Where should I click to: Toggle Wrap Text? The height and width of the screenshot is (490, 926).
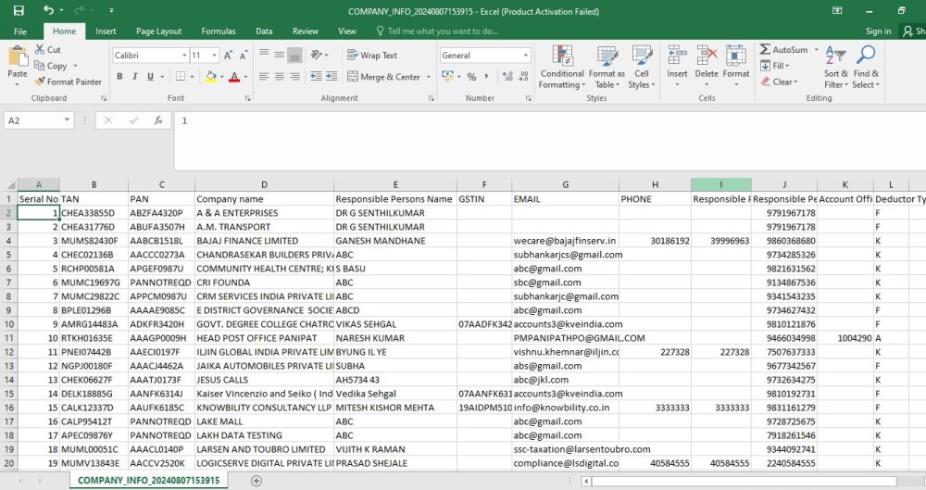[372, 55]
